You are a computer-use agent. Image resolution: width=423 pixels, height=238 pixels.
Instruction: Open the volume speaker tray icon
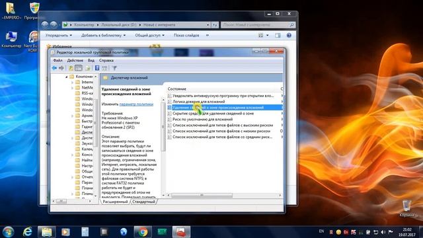tap(383, 232)
